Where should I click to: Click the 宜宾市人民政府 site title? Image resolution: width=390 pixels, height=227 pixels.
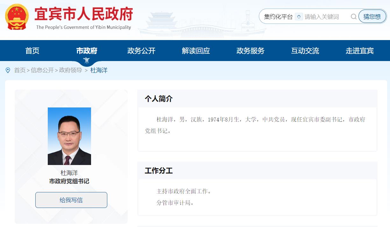[83, 14]
